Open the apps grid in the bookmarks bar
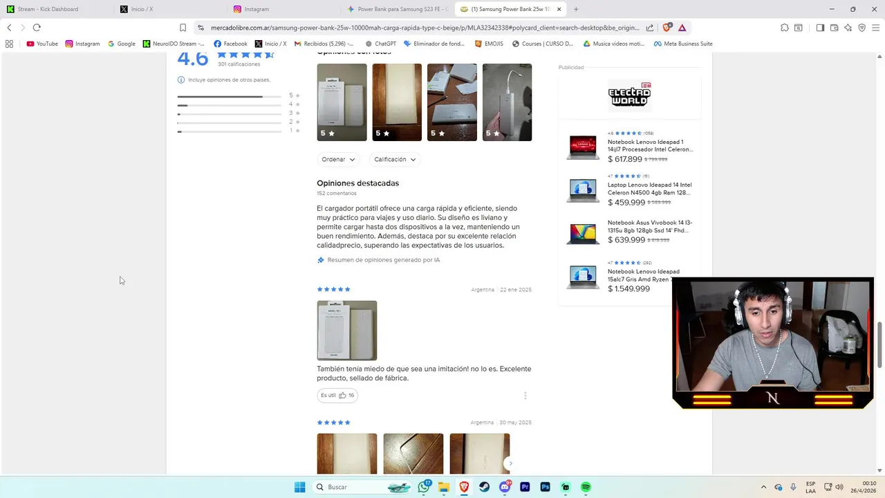Image resolution: width=885 pixels, height=498 pixels. click(9, 44)
